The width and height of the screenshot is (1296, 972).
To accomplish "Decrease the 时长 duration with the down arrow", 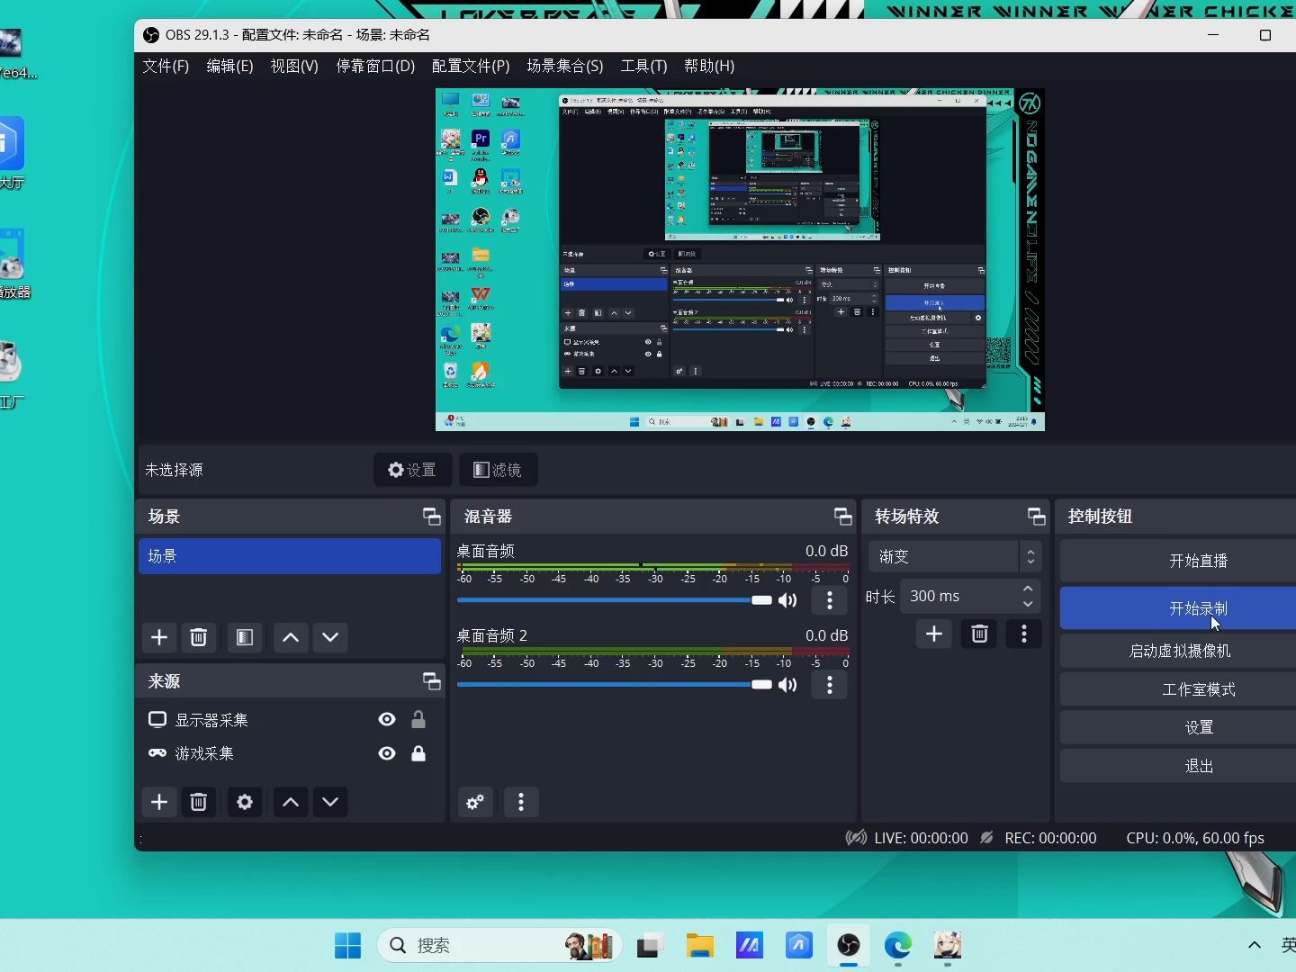I will click(x=1028, y=604).
